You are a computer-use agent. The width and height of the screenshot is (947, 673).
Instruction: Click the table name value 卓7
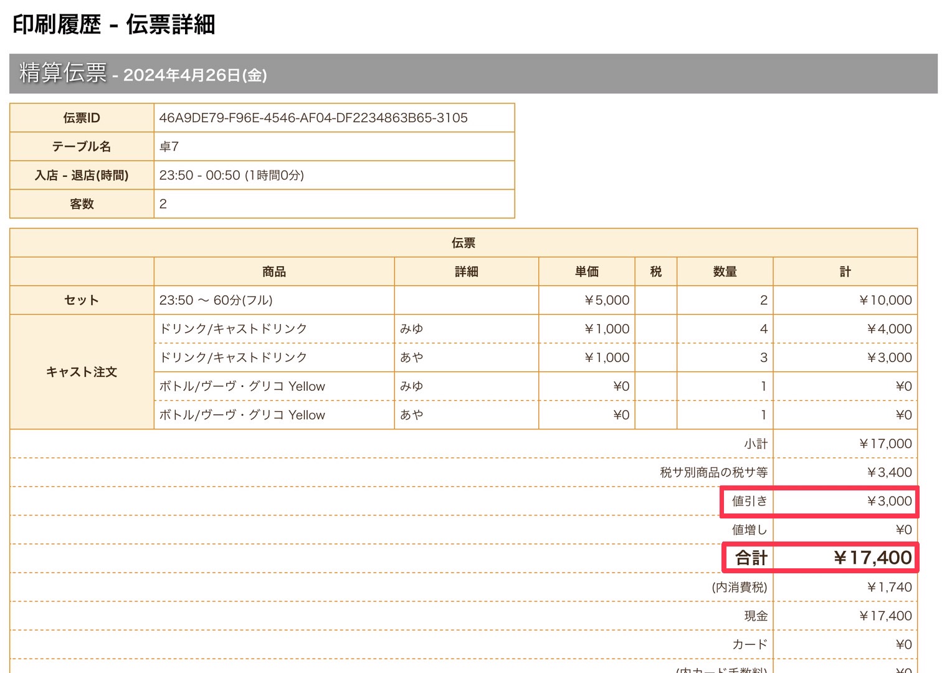[x=169, y=146]
